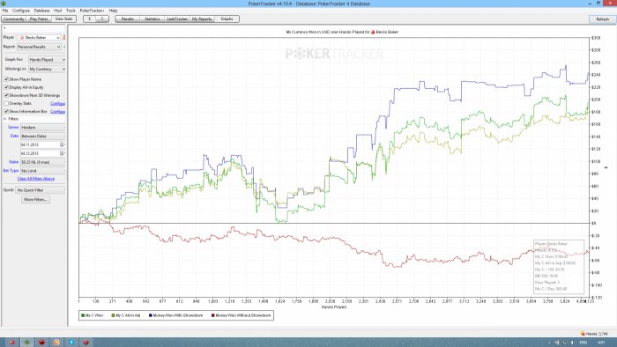Open the Help menu
The image size is (617, 347).
[x=113, y=11]
